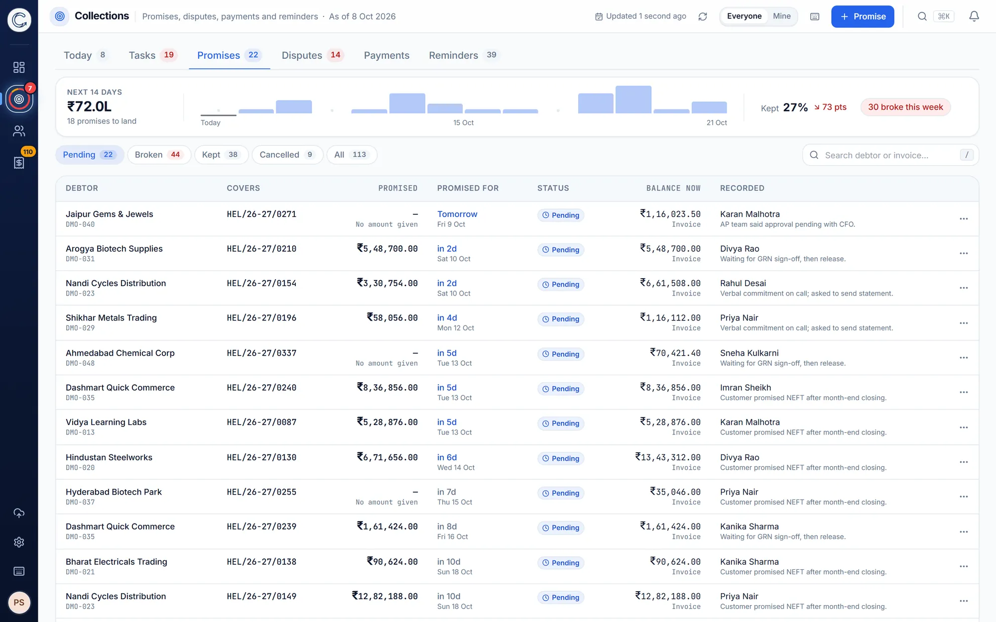Open row menu for Jaipur Gems & Jewels
This screenshot has width=996, height=622.
[x=964, y=219]
